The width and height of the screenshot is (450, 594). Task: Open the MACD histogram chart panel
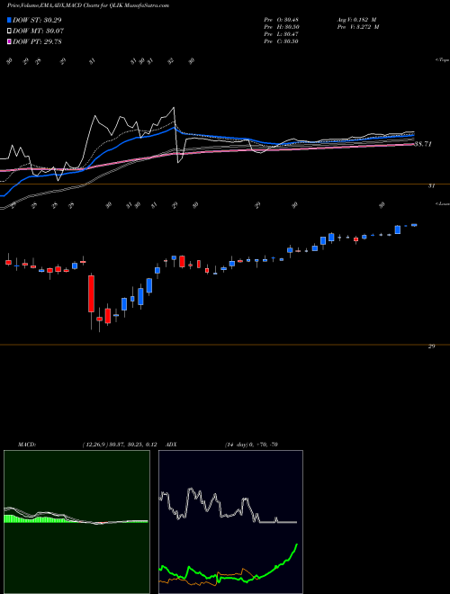coord(76,522)
